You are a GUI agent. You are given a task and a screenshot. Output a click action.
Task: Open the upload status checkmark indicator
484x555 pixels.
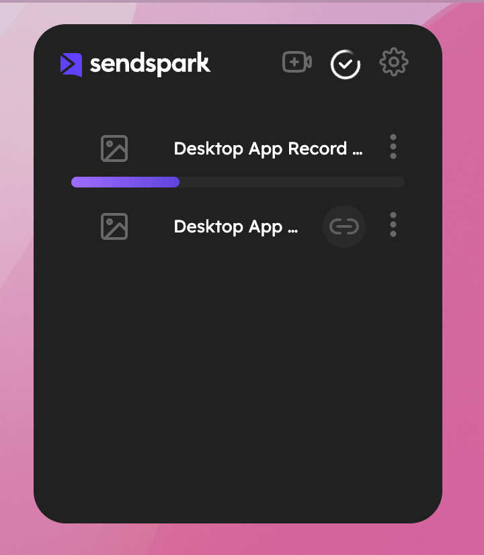click(x=346, y=65)
